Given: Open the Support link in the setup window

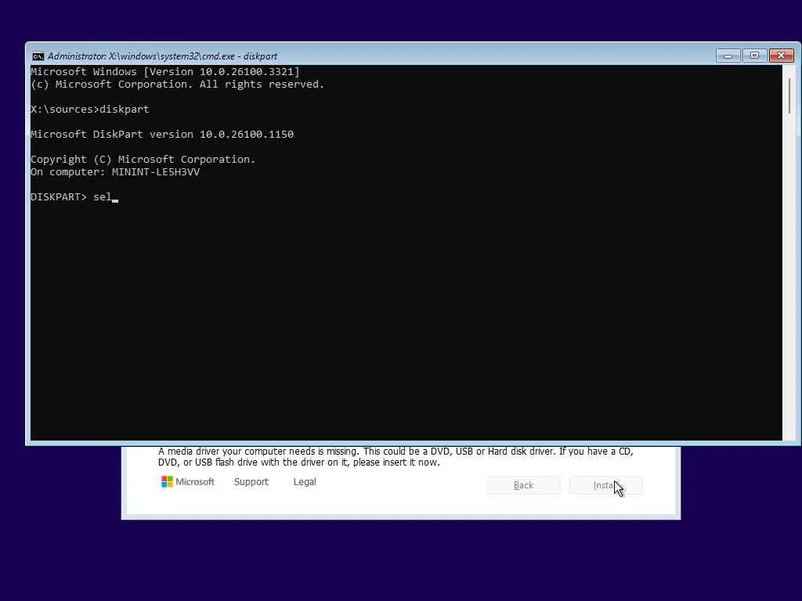Looking at the screenshot, I should (x=251, y=482).
